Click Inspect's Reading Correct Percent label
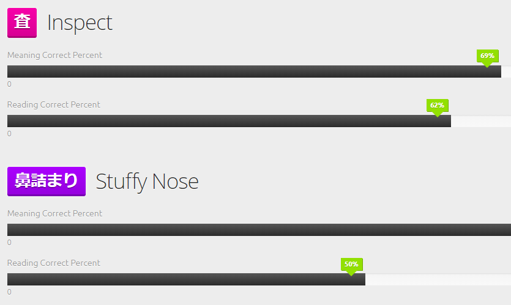This screenshot has width=511, height=305. (x=54, y=105)
